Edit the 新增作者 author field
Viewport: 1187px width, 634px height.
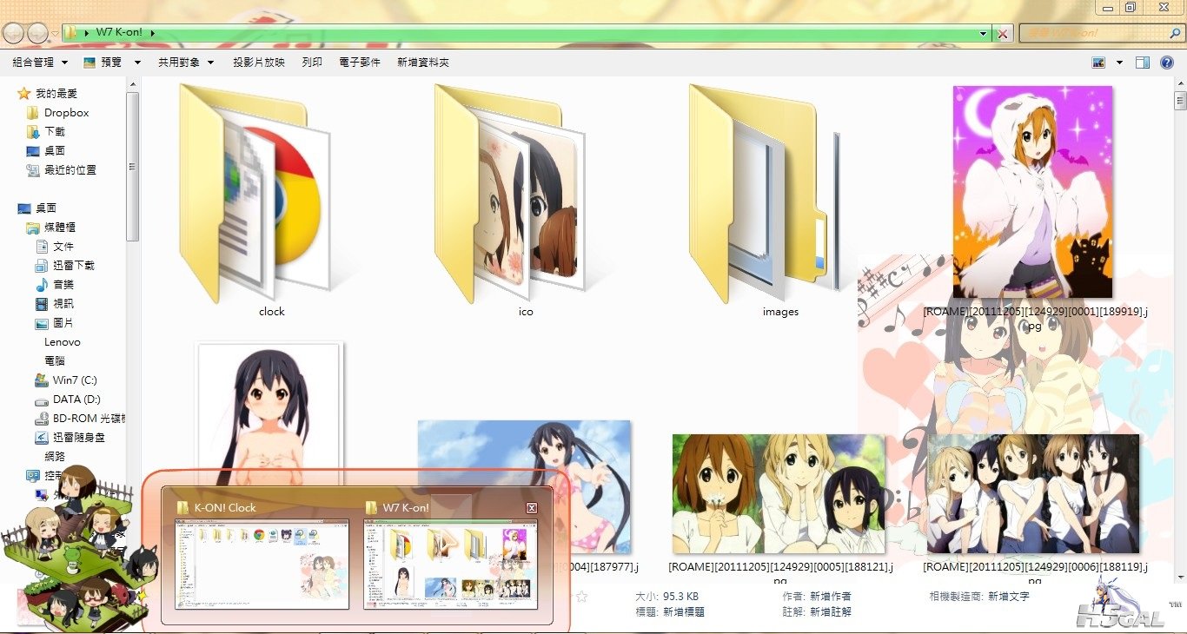pyautogui.click(x=831, y=597)
